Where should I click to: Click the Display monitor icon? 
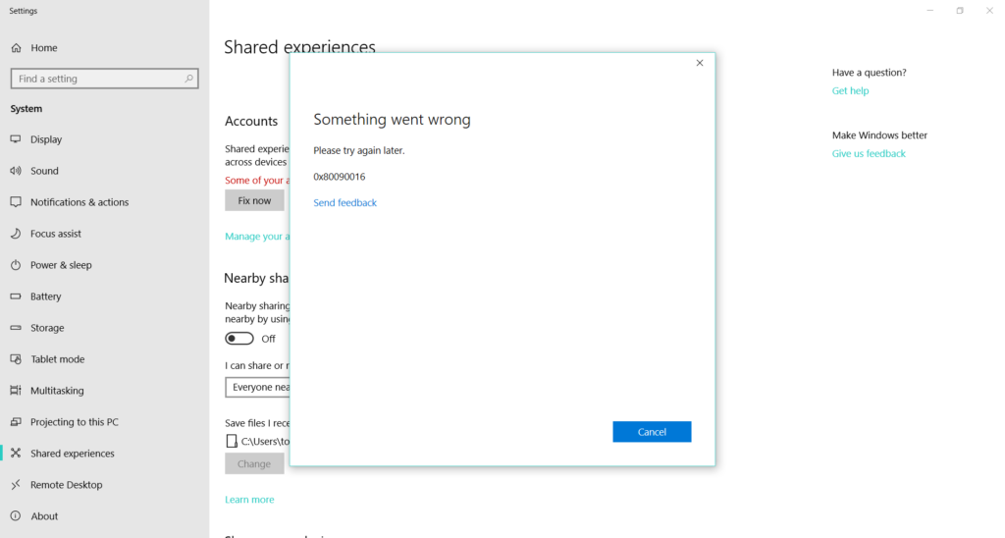(16, 139)
